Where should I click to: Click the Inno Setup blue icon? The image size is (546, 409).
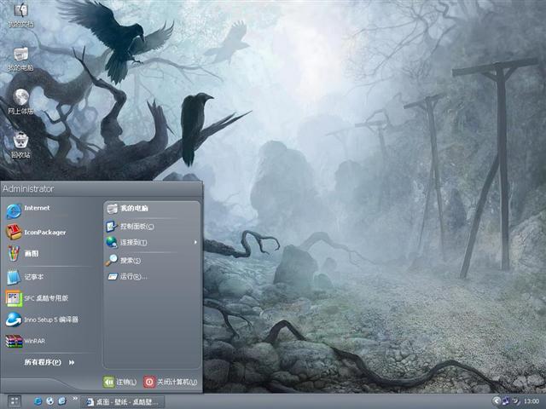14,320
